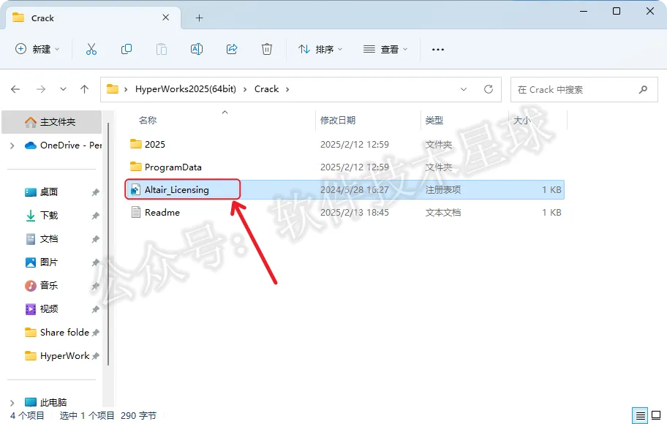Unpin 下载 using its pin icon

96,216
